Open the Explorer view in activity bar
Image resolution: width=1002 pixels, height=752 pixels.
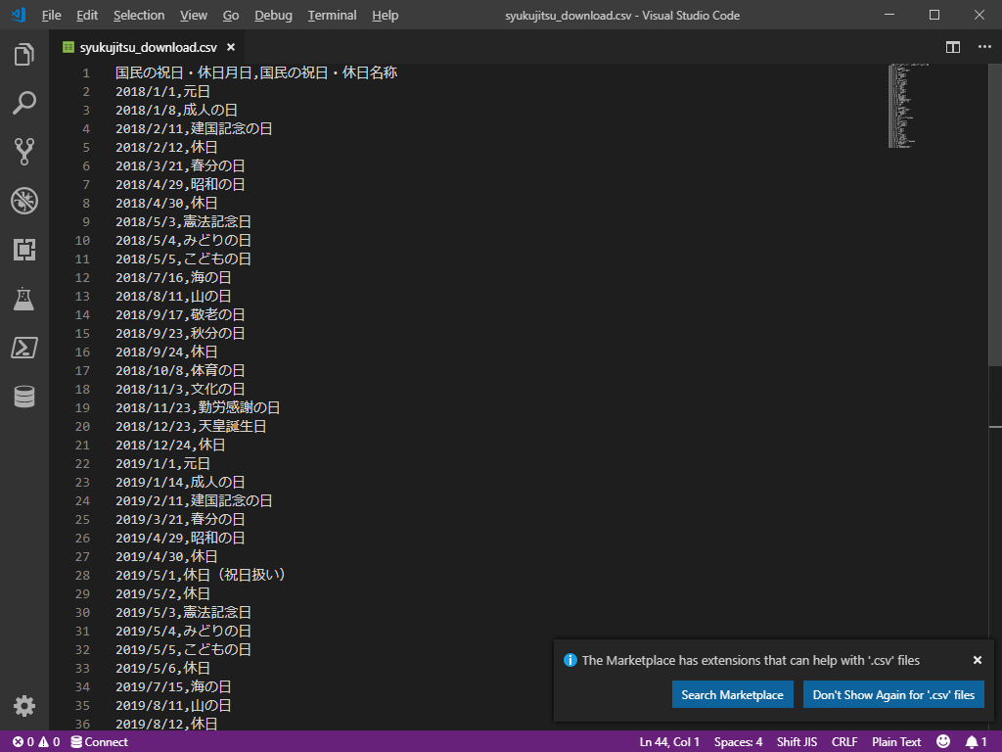click(x=24, y=55)
